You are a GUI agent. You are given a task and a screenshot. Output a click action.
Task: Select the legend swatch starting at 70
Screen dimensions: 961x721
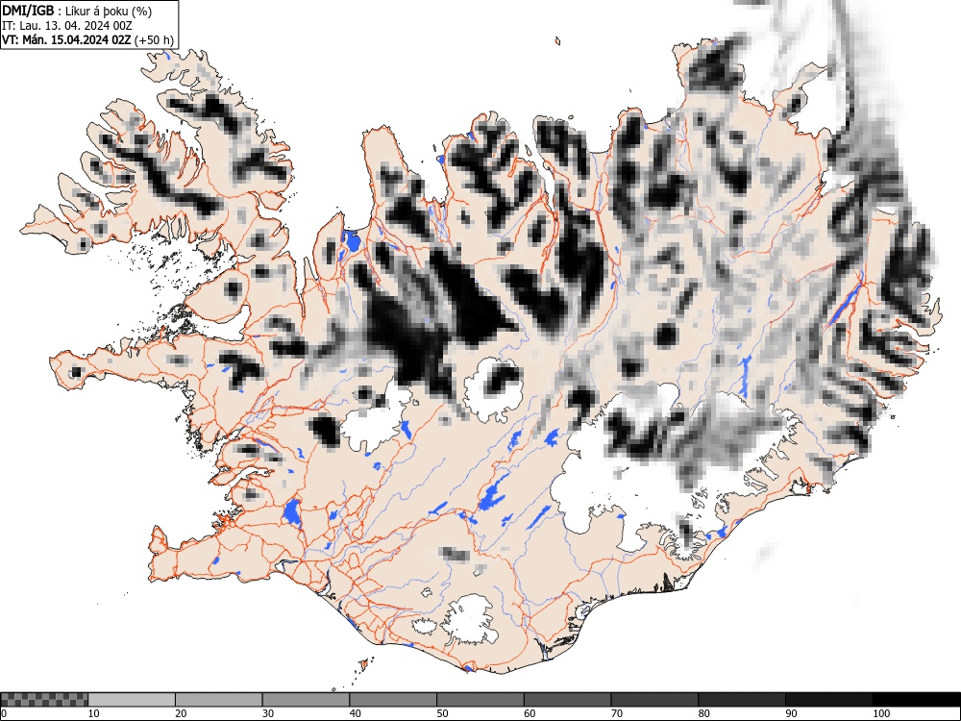tap(654, 700)
